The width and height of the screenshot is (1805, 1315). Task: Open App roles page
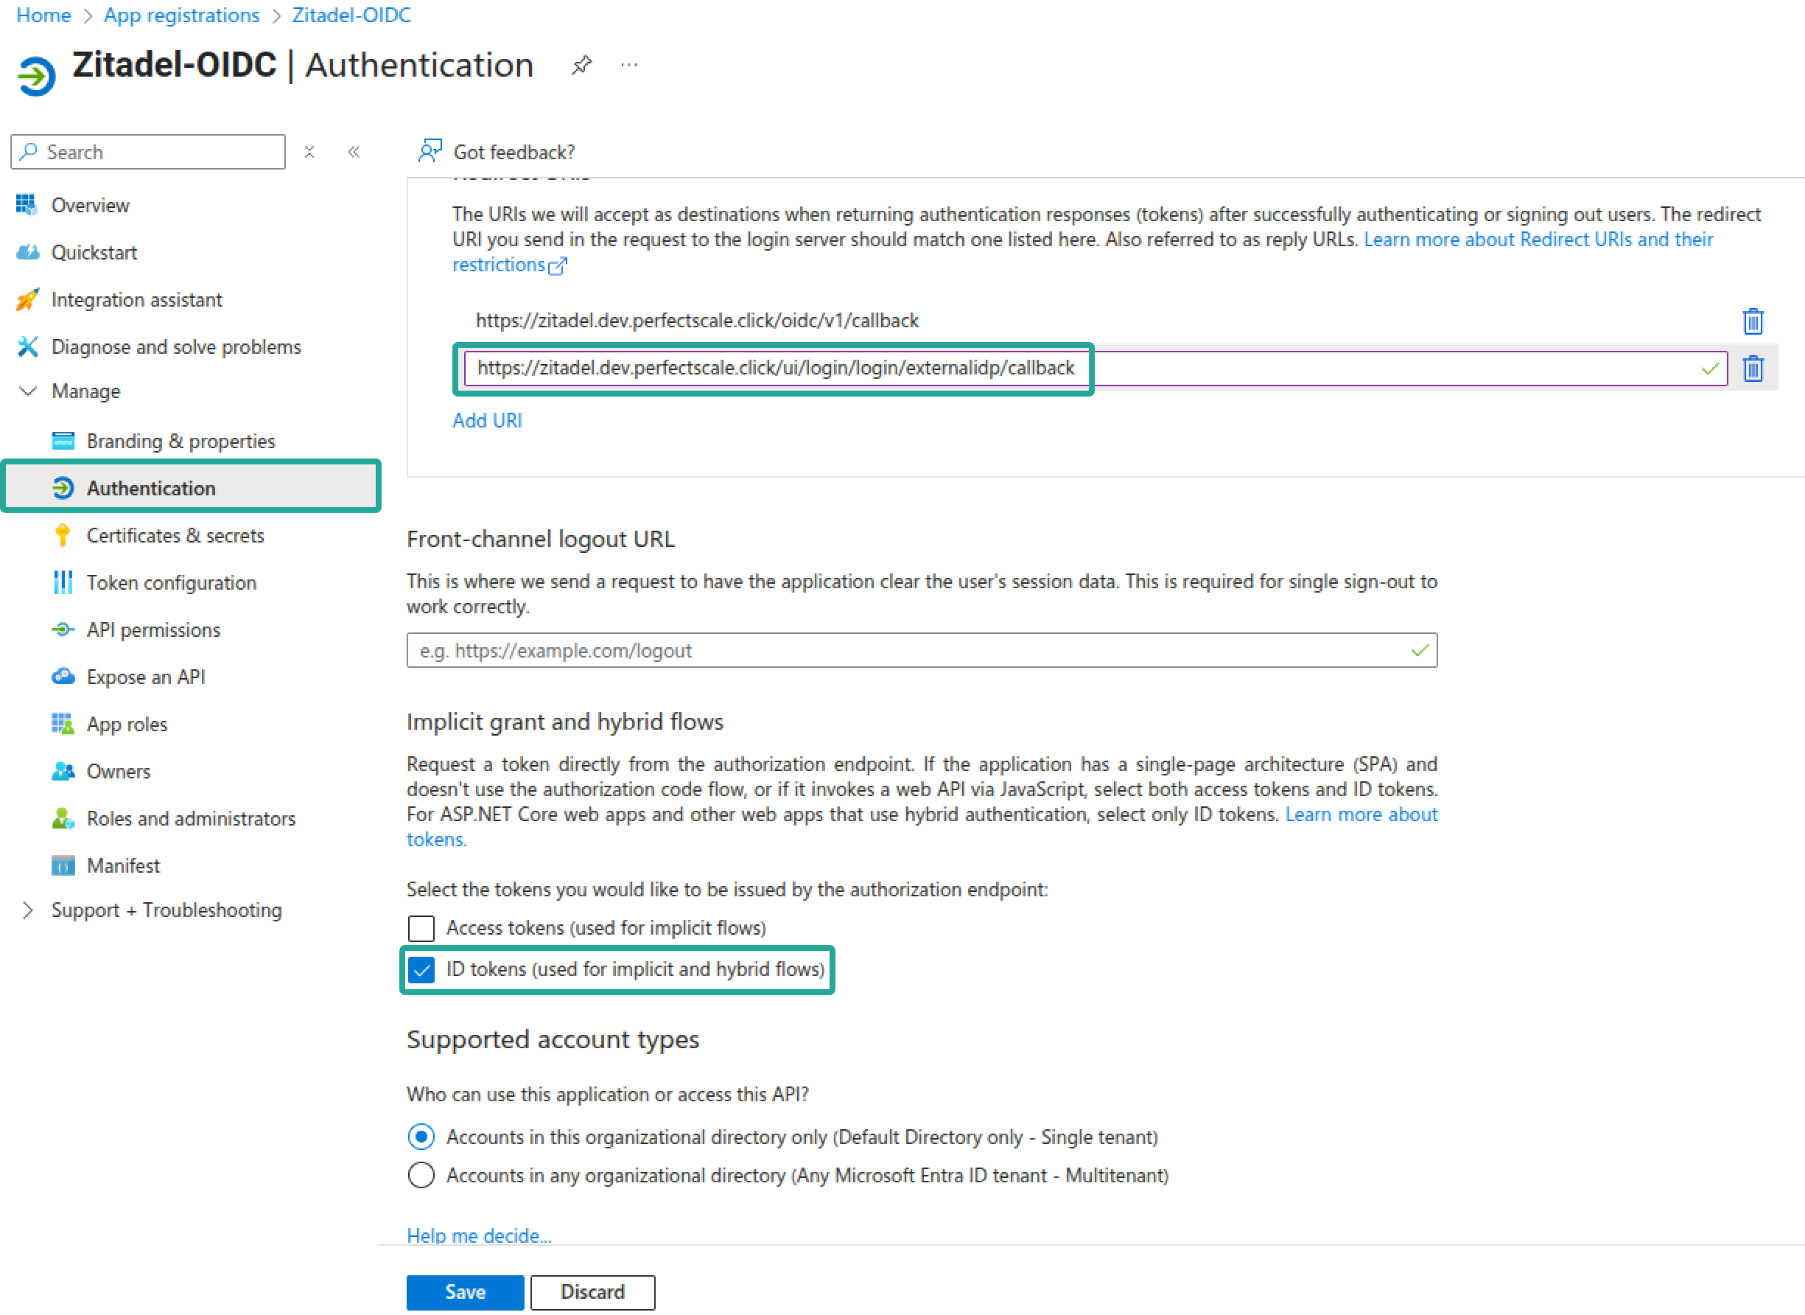pos(127,724)
